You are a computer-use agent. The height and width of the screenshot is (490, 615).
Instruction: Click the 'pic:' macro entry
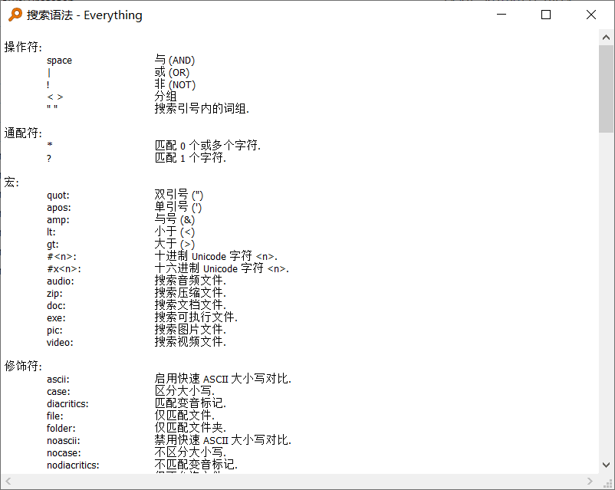pos(54,331)
